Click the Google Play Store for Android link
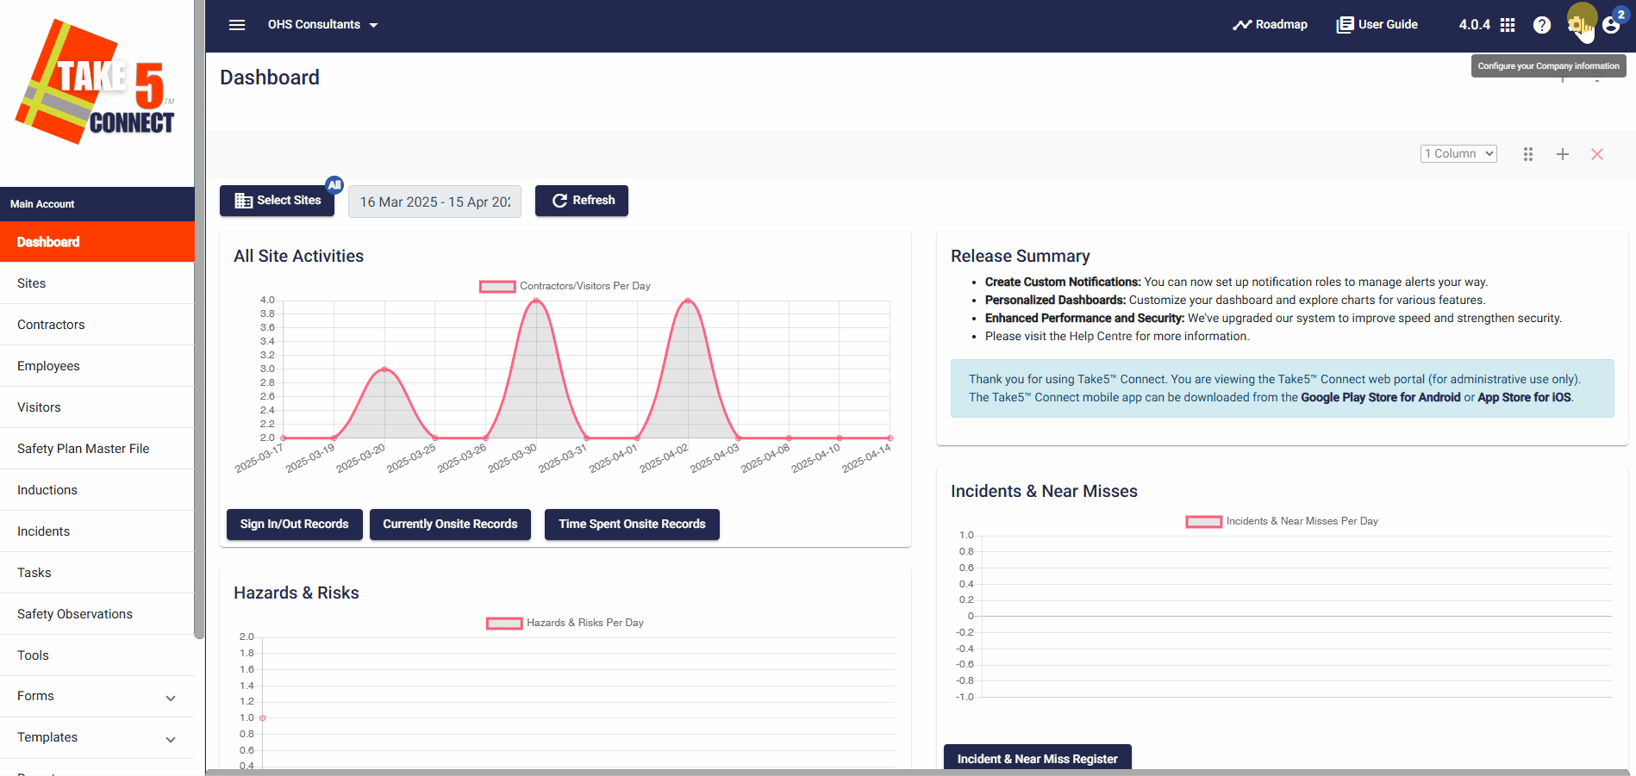Screen dimensions: 1636x776 coord(1380,397)
